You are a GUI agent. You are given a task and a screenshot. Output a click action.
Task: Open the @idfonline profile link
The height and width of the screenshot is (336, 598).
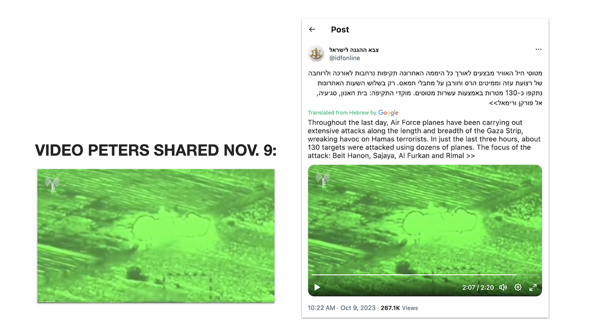[x=344, y=57]
